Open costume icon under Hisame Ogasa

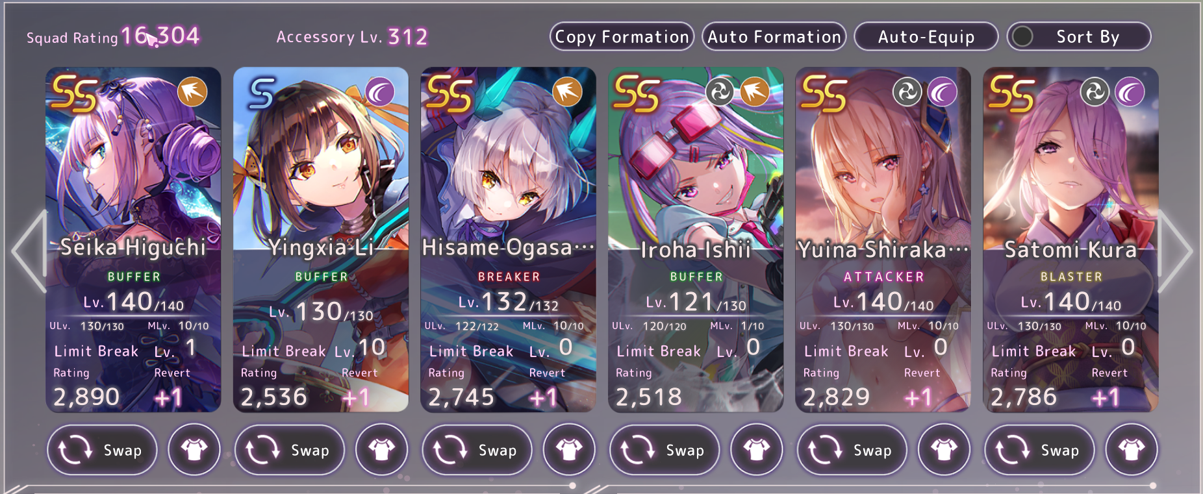[569, 449]
